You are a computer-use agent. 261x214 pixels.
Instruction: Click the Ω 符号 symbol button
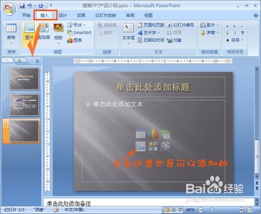click(174, 33)
